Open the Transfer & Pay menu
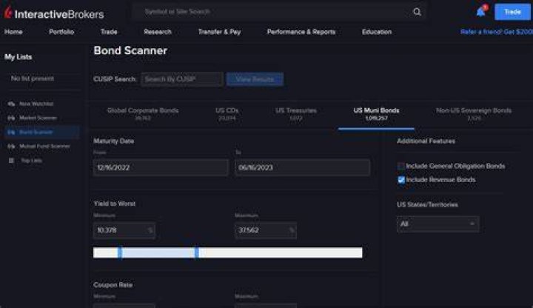The height and width of the screenshot is (308, 533). tap(219, 32)
